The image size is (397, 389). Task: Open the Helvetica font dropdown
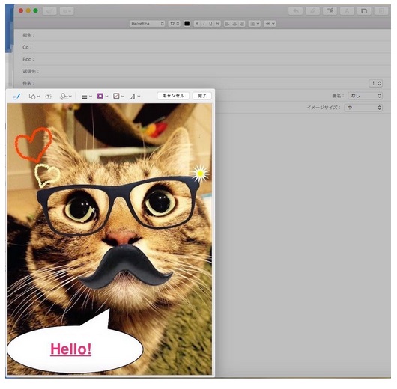(x=147, y=24)
